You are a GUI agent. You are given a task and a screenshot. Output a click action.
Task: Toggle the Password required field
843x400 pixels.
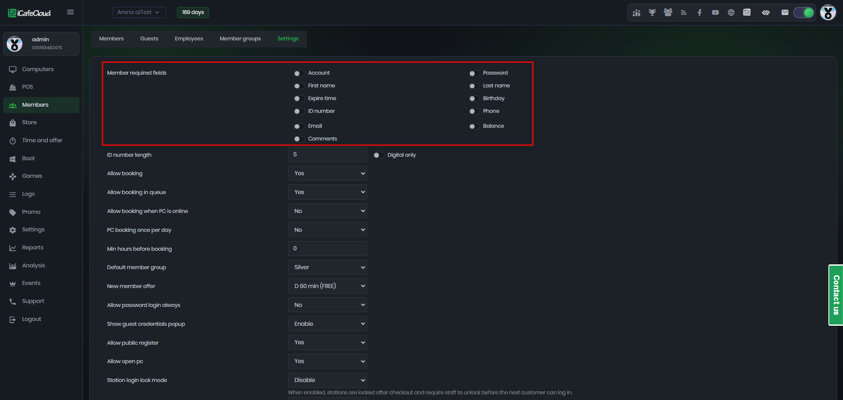click(474, 73)
